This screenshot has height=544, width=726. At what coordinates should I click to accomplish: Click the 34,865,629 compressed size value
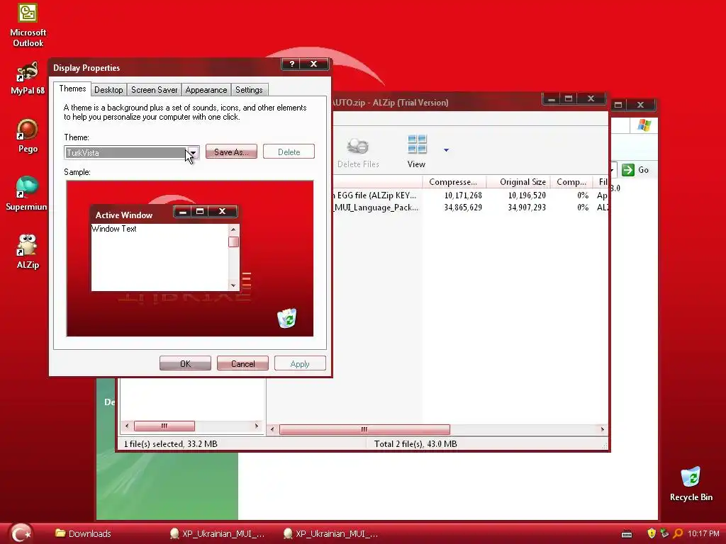463,208
